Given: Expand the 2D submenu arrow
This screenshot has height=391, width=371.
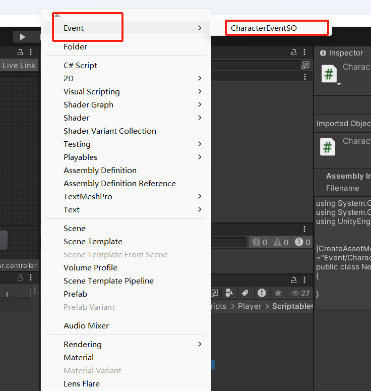Looking at the screenshot, I should pos(200,78).
